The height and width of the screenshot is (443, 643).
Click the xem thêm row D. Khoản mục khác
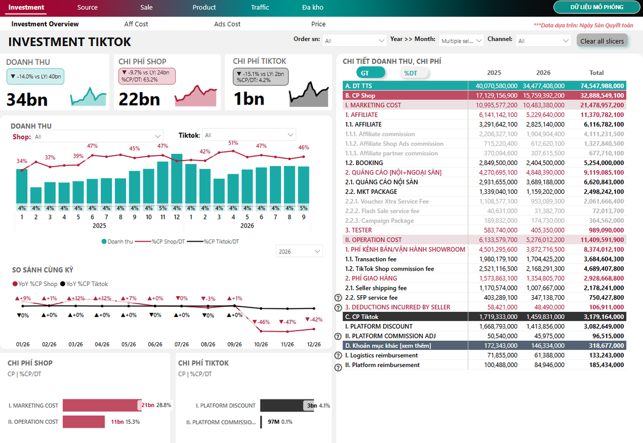[x=484, y=346]
